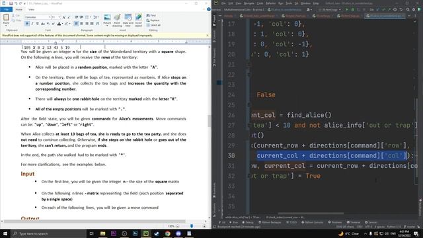The height and width of the screenshot is (238, 423).
Task: Open the WordPad Help icon
Action: [x=209, y=9]
